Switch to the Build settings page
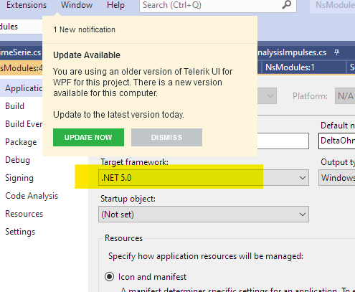 (15, 106)
